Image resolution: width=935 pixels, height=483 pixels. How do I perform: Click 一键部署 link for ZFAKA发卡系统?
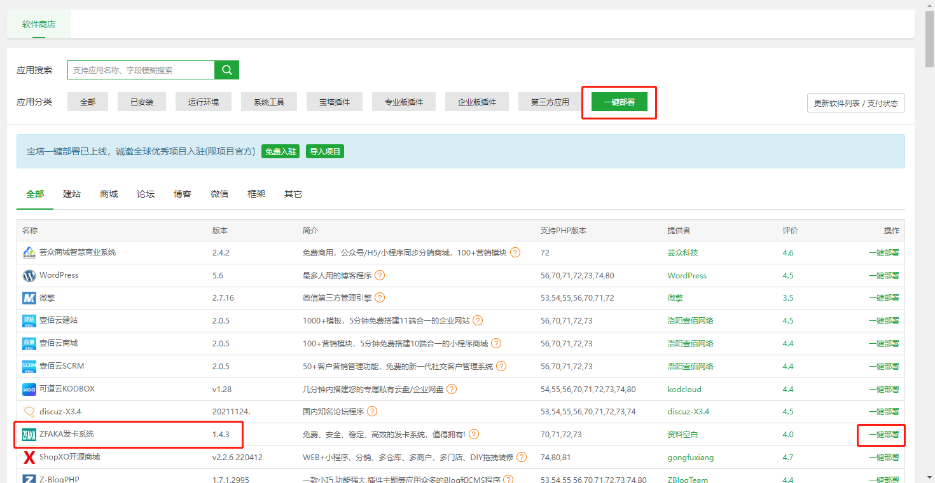[883, 435]
